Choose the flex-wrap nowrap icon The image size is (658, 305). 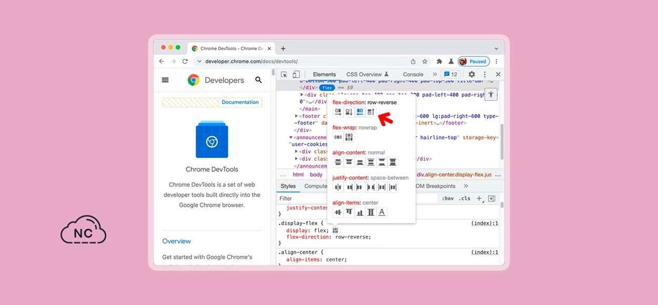tap(338, 137)
